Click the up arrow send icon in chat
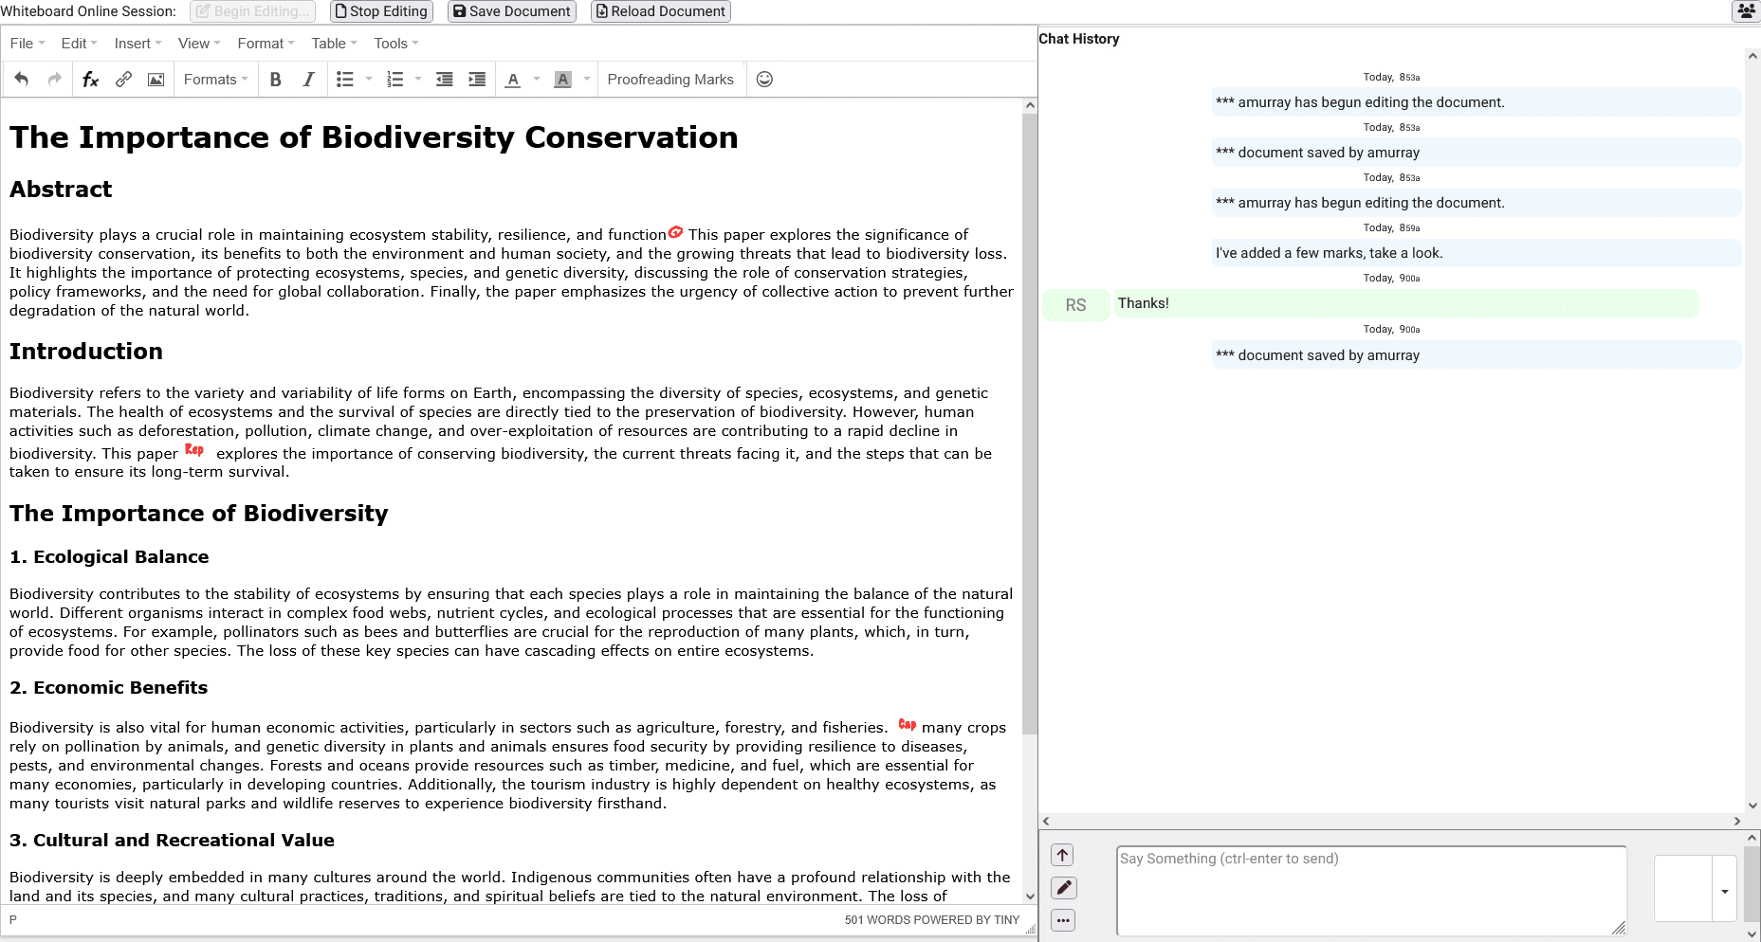 coord(1063,856)
